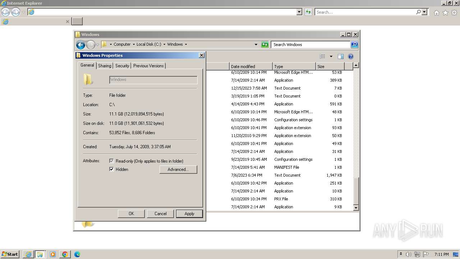Go forward in Internet Explorer
This screenshot has height=259, width=460.
15,12
